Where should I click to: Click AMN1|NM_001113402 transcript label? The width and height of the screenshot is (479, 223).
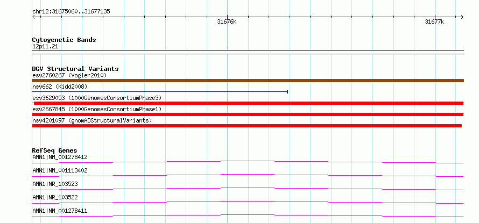pyautogui.click(x=60, y=170)
